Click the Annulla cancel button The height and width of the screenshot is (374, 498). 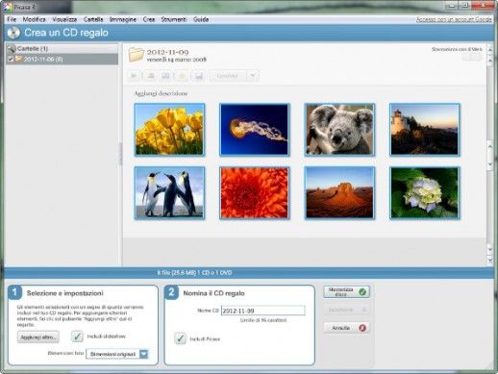tap(346, 328)
